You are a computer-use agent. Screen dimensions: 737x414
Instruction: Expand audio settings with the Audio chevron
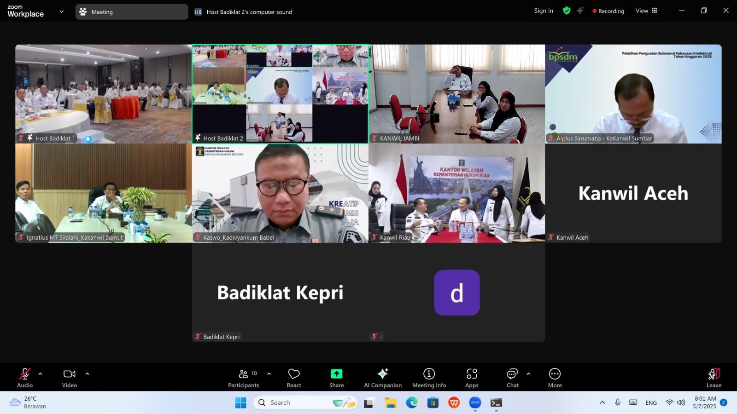(x=41, y=374)
